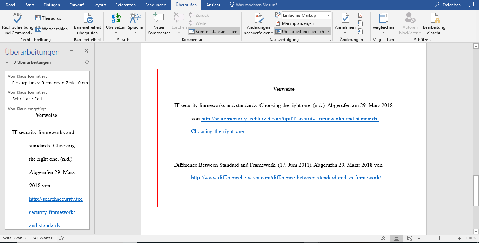This screenshot has height=243, width=479.
Task: Open the reject change dropdown arrow
Action: point(366,15)
